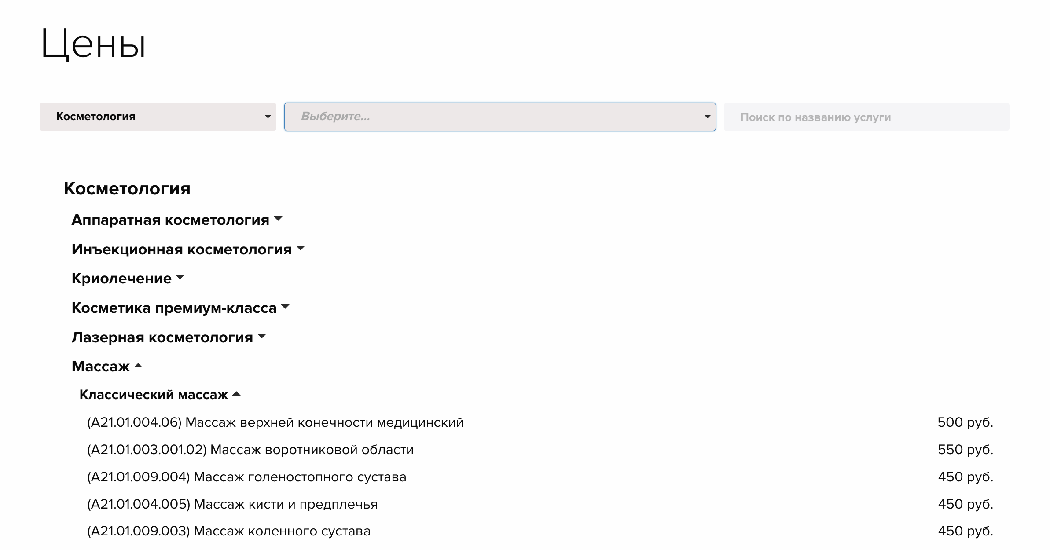Click the service name search field
The width and height of the screenshot is (1050, 550).
coord(866,117)
